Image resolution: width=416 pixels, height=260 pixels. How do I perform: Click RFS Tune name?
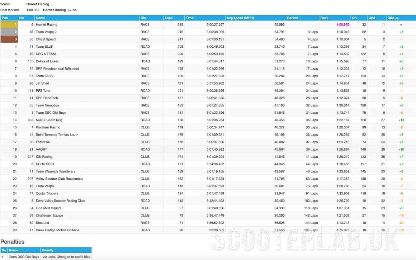43,90
